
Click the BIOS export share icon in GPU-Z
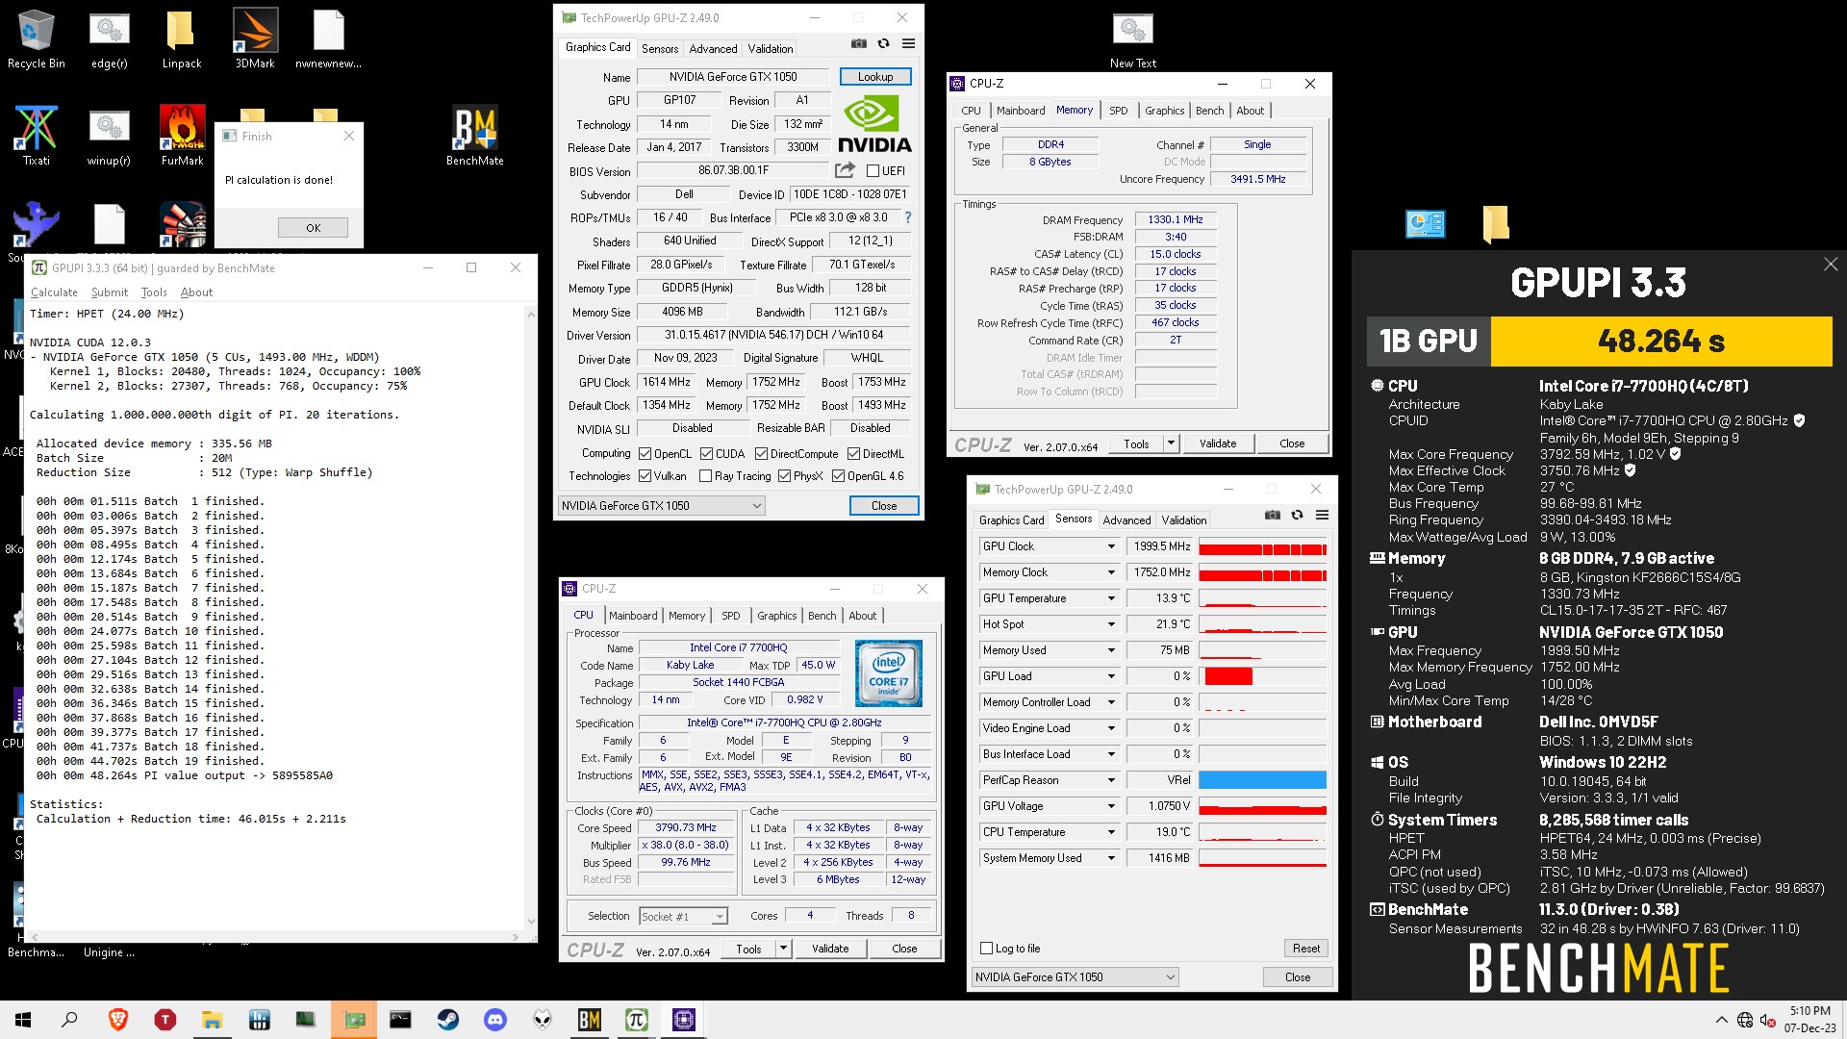point(845,170)
